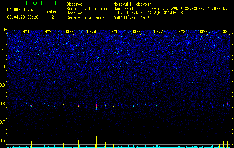Image resolution: width=234 pixels, height=148 pixels.
Task: Click the kHz axis unit label
Action: [x=3, y=30]
